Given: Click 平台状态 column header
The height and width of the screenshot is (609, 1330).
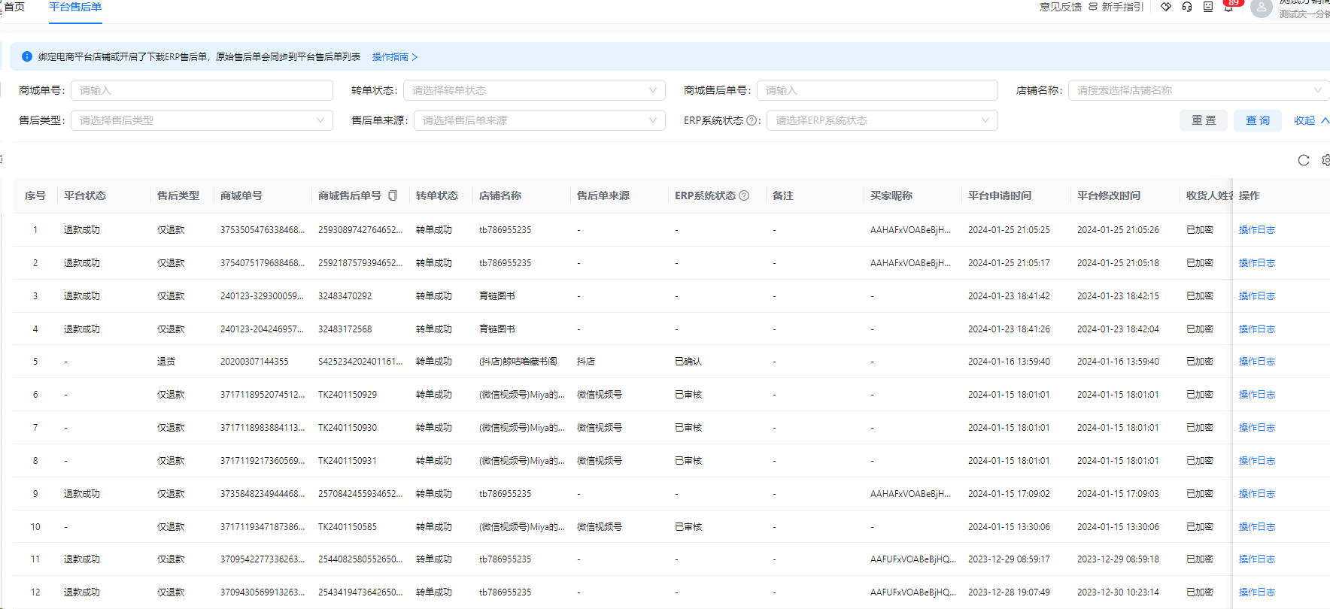Looking at the screenshot, I should point(85,195).
